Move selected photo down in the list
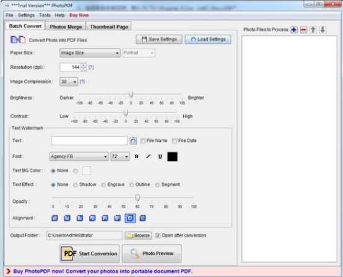The height and width of the screenshot is (277, 343). 323,30
